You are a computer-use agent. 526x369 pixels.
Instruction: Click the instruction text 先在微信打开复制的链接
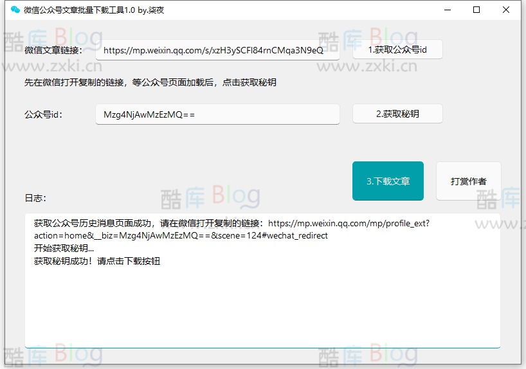pyautogui.click(x=150, y=82)
